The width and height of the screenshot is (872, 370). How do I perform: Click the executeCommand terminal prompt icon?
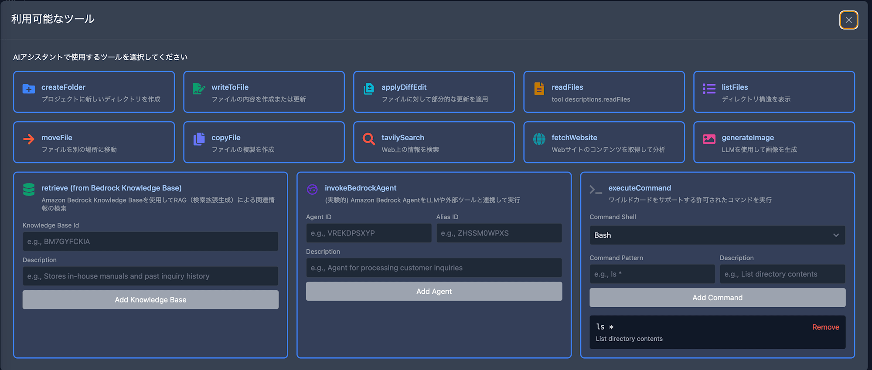[596, 190]
